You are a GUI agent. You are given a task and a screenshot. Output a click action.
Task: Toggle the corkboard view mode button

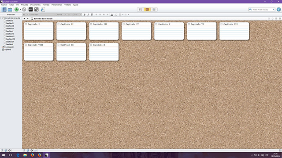point(147,10)
